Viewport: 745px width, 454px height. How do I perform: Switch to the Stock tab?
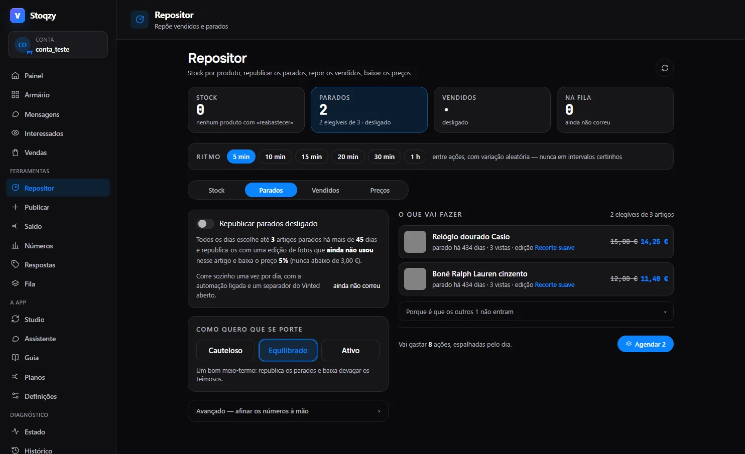[x=216, y=190]
